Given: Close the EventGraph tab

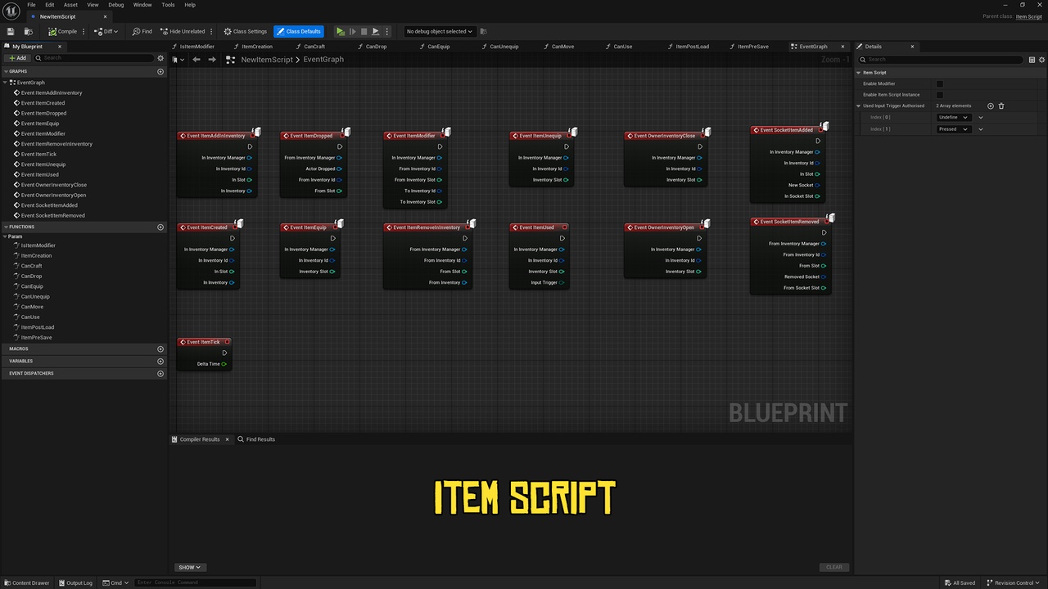Looking at the screenshot, I should point(842,47).
